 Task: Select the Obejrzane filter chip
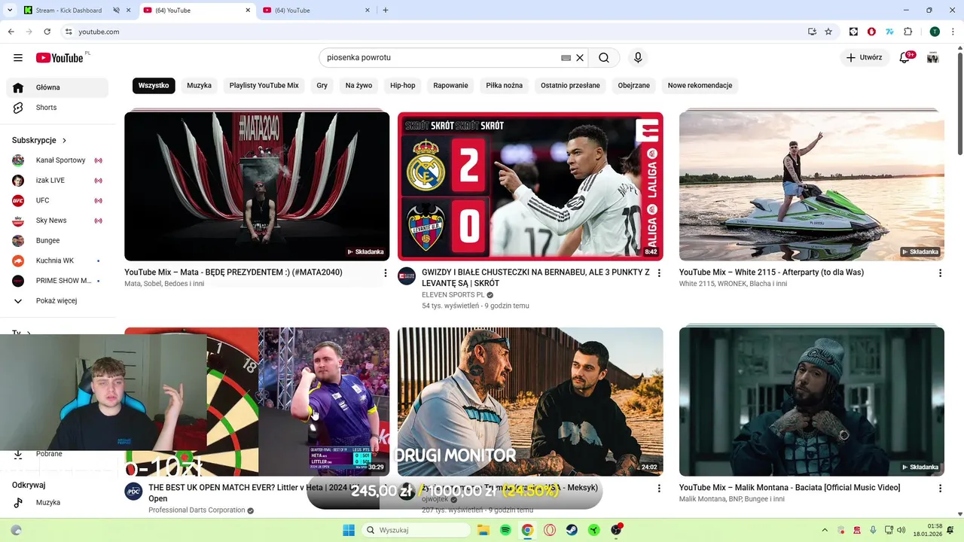click(633, 86)
